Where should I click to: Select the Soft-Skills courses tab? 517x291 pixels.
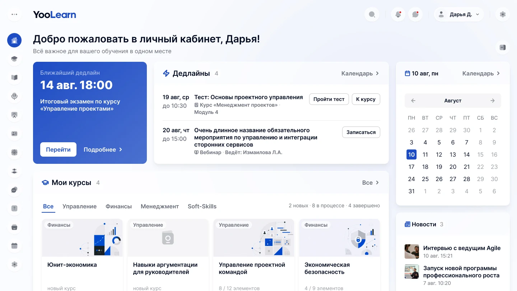point(202,206)
